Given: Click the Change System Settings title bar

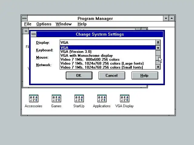Looking at the screenshot, I should [x=100, y=34].
